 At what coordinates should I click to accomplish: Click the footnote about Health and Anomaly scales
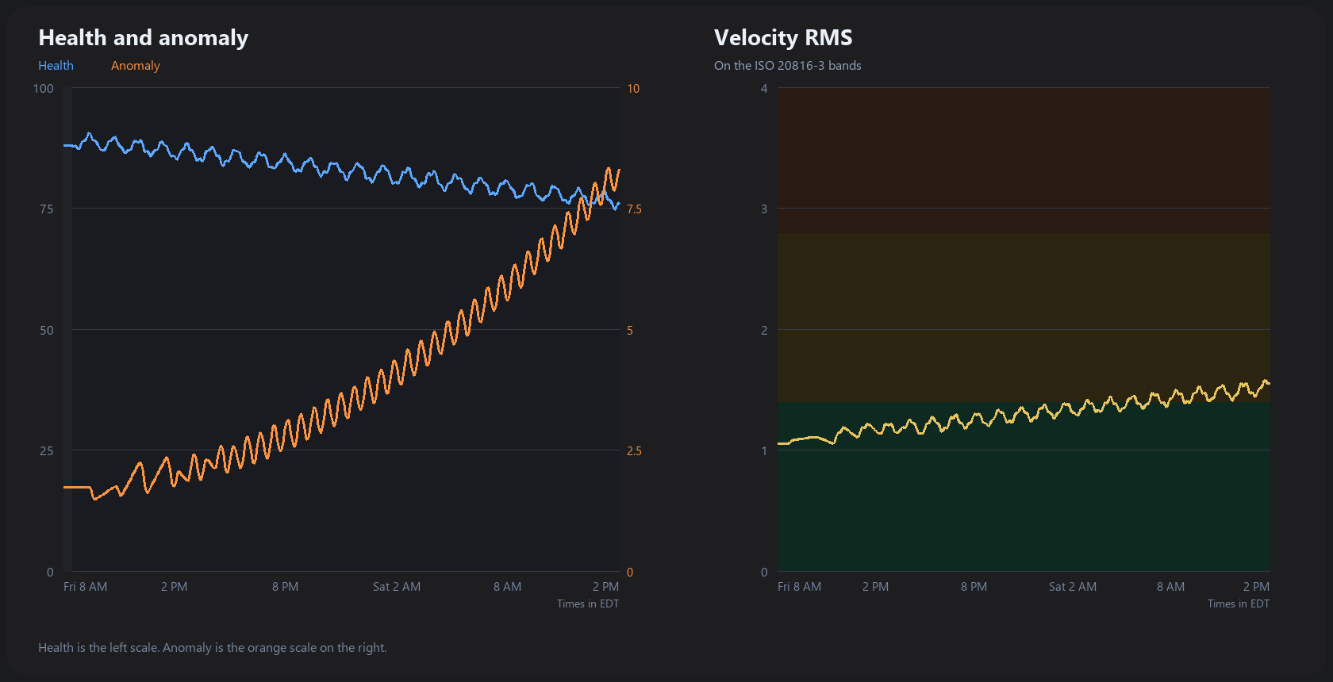pos(213,648)
